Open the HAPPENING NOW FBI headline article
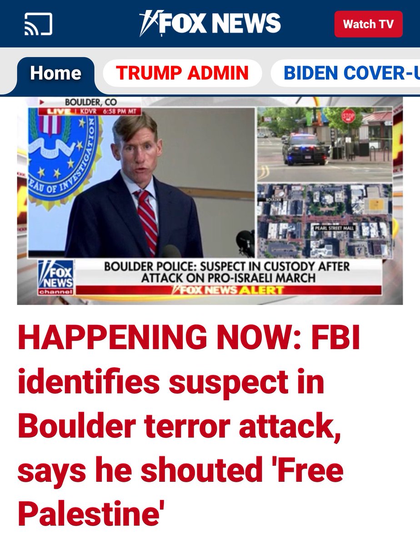420x546 pixels. click(x=188, y=426)
